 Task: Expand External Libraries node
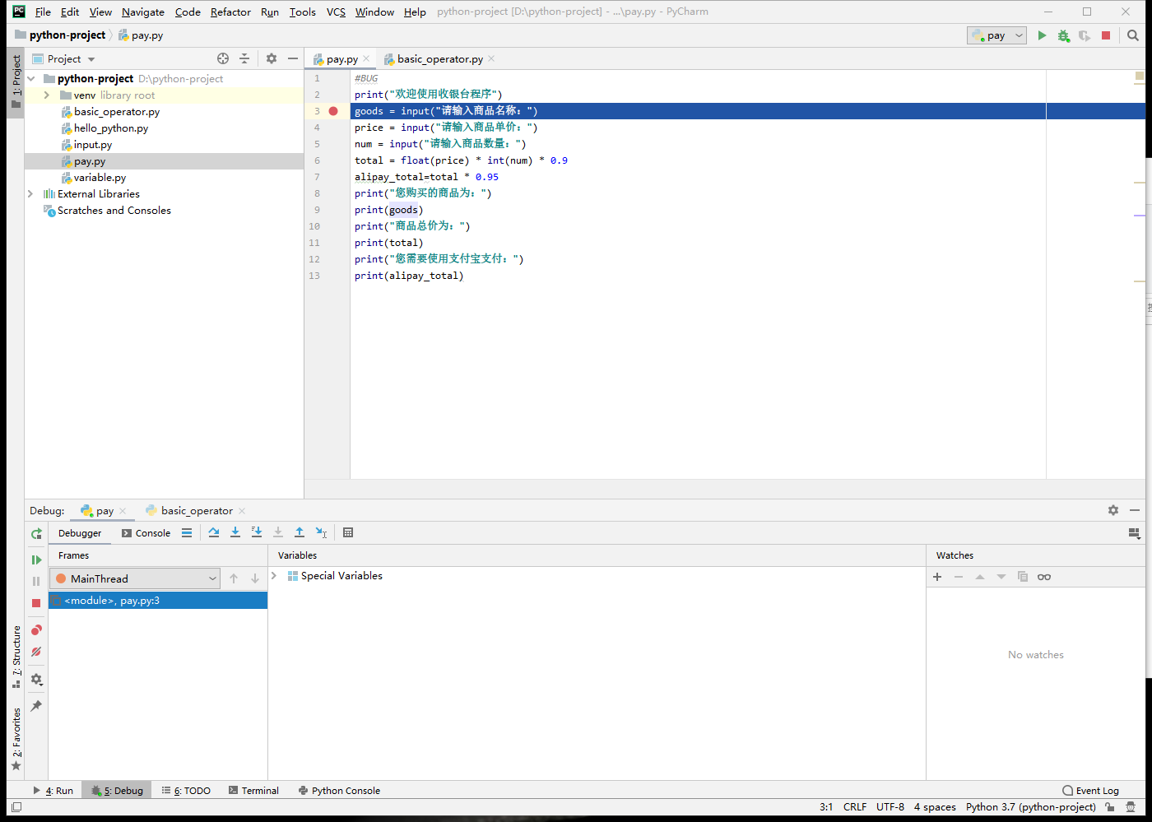pos(31,194)
